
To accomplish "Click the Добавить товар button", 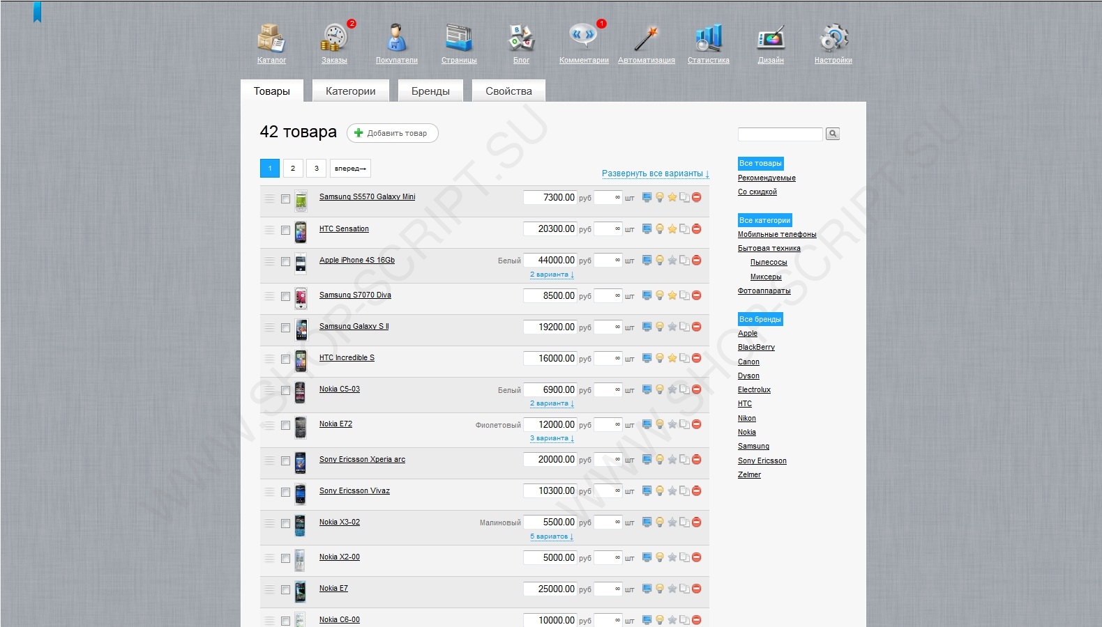I will point(393,133).
